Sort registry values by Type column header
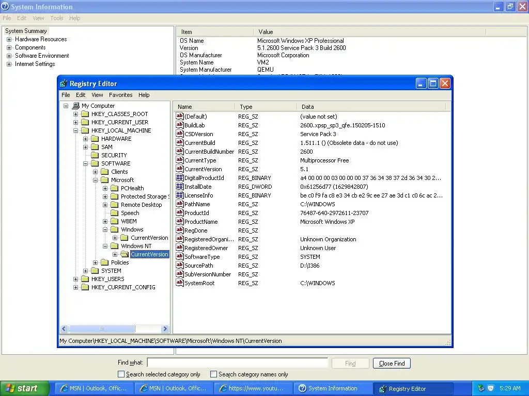Image resolution: width=529 pixels, height=396 pixels. coord(266,107)
